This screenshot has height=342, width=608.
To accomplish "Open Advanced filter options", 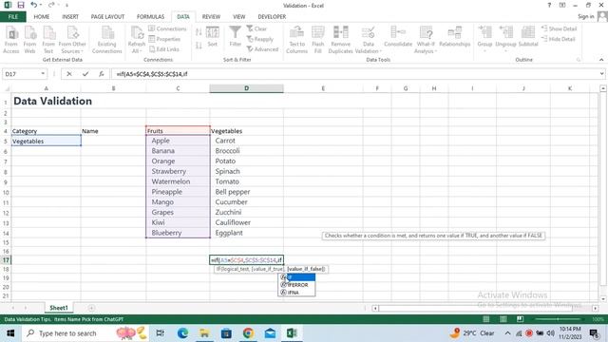I will coord(262,49).
